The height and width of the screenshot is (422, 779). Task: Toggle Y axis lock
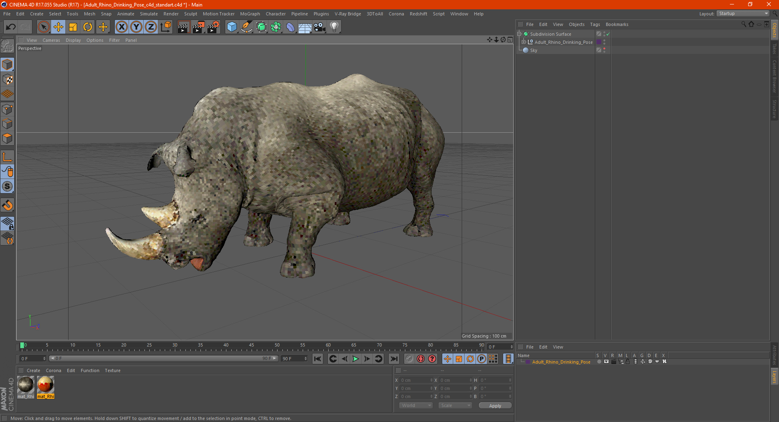pyautogui.click(x=136, y=27)
